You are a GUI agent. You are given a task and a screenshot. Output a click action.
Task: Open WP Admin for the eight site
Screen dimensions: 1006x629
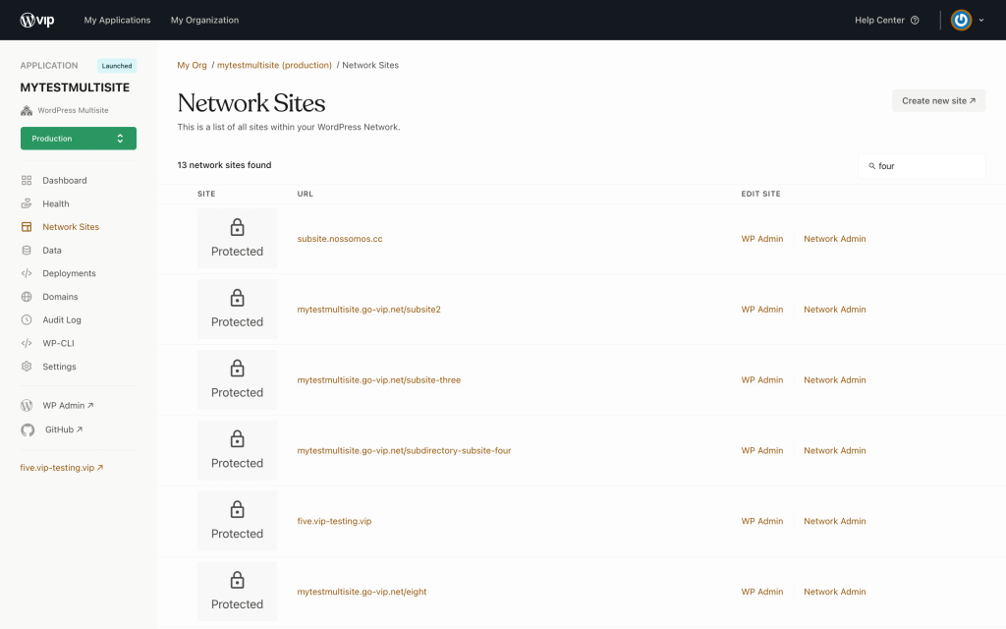tap(762, 592)
